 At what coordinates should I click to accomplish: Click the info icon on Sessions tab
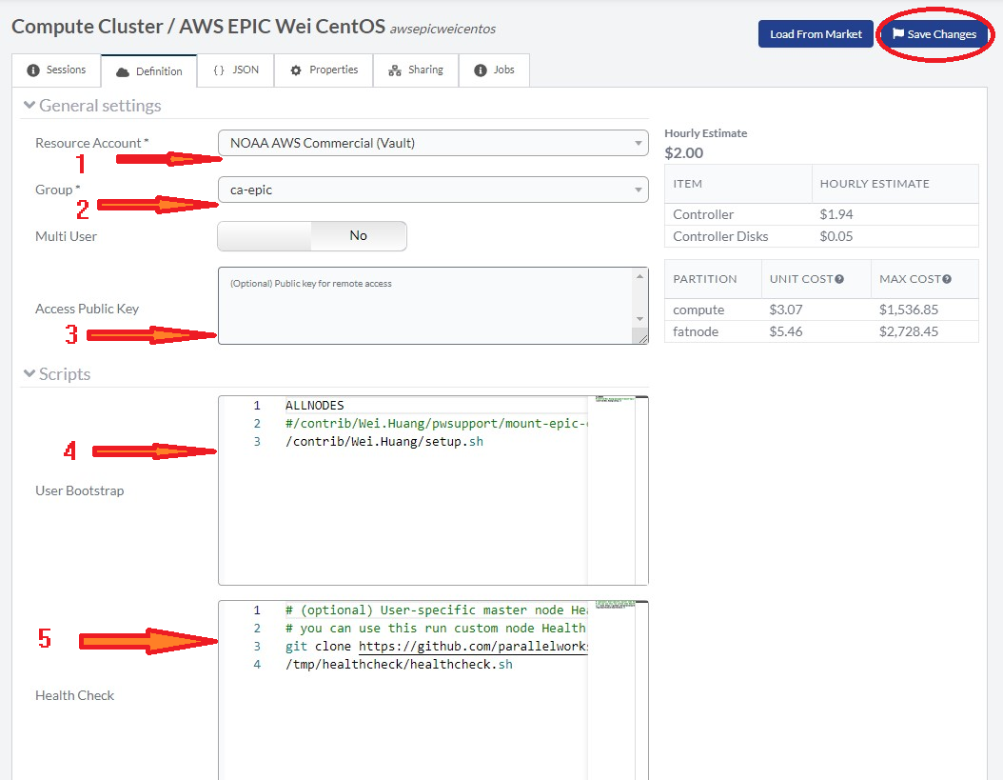click(x=33, y=70)
